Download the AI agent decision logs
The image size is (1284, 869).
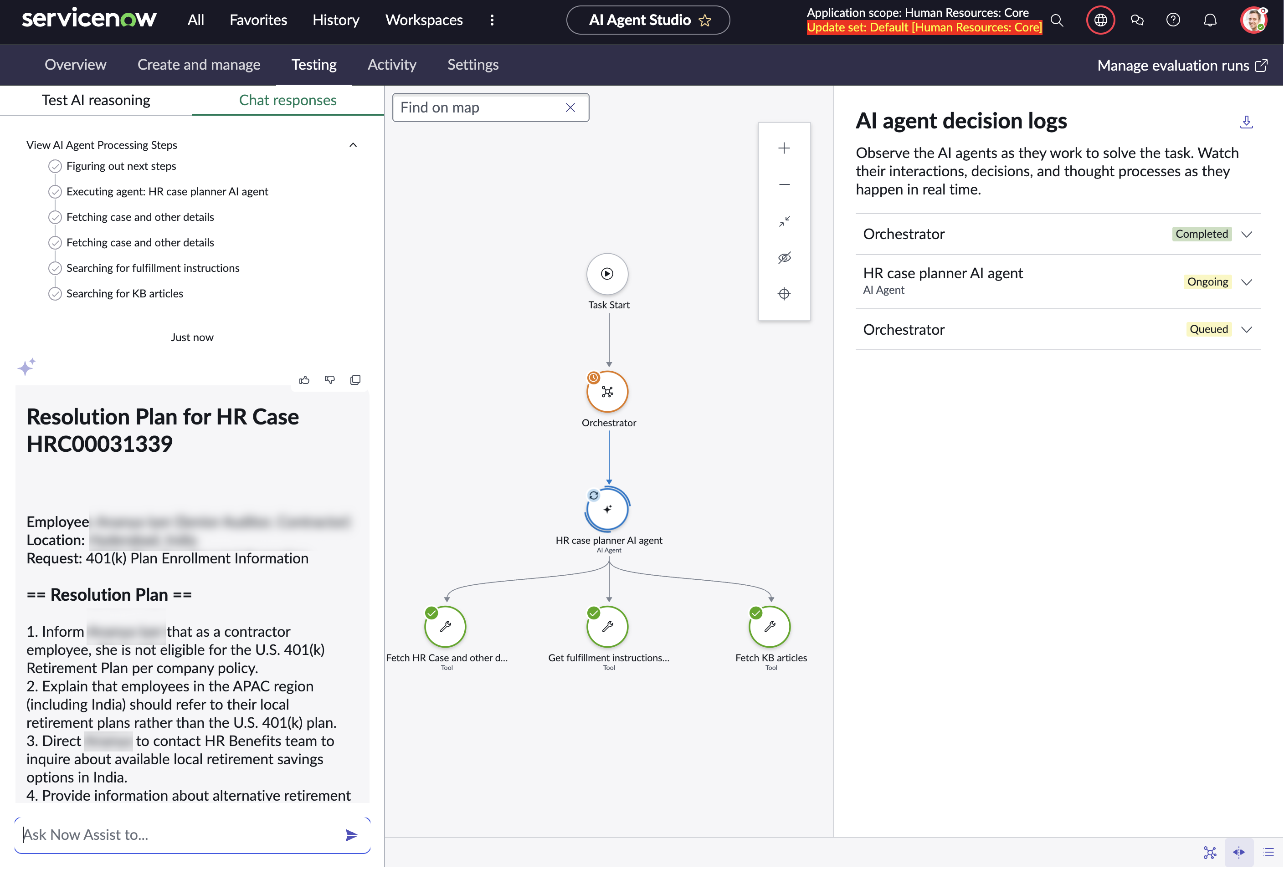pos(1247,122)
